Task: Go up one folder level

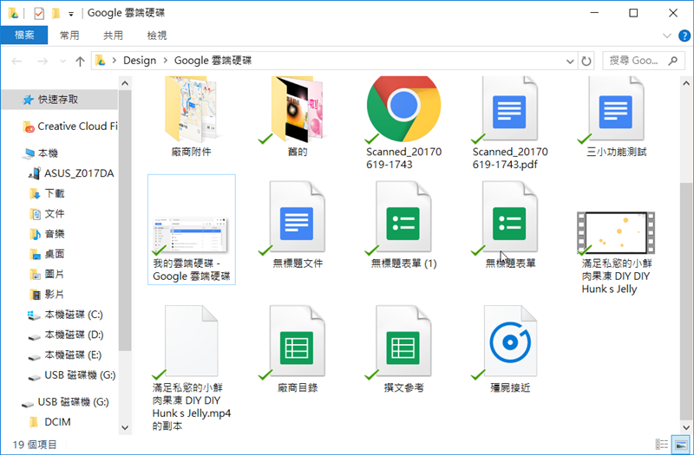Action: tap(80, 61)
